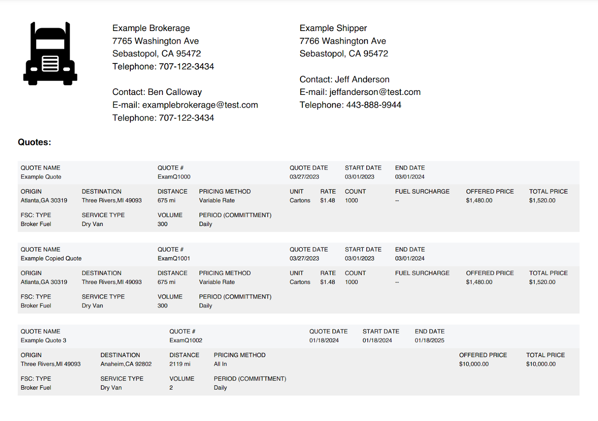Click the Contact: Ben Calloway line
The height and width of the screenshot is (421, 598).
click(x=157, y=92)
